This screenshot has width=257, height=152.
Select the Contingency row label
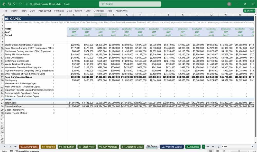(x=29, y=80)
